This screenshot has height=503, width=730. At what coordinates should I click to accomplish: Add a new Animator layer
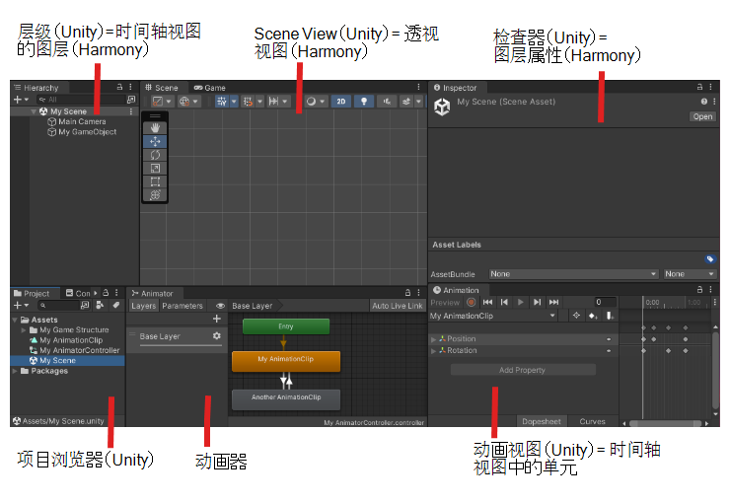click(216, 319)
